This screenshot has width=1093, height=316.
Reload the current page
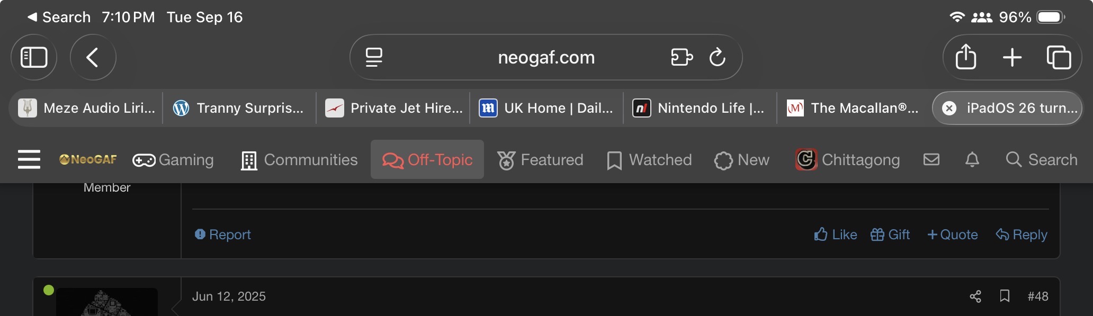tap(717, 57)
